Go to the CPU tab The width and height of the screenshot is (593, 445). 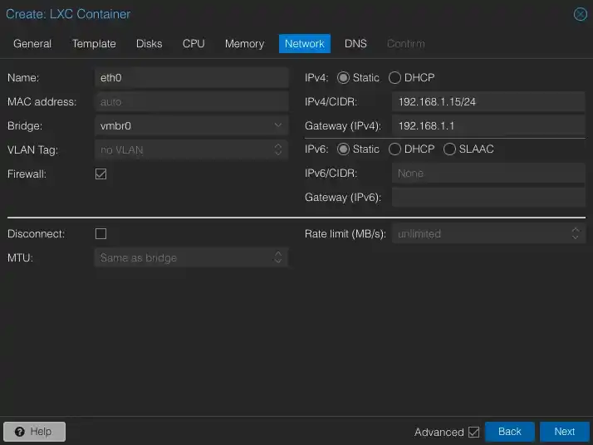point(194,44)
